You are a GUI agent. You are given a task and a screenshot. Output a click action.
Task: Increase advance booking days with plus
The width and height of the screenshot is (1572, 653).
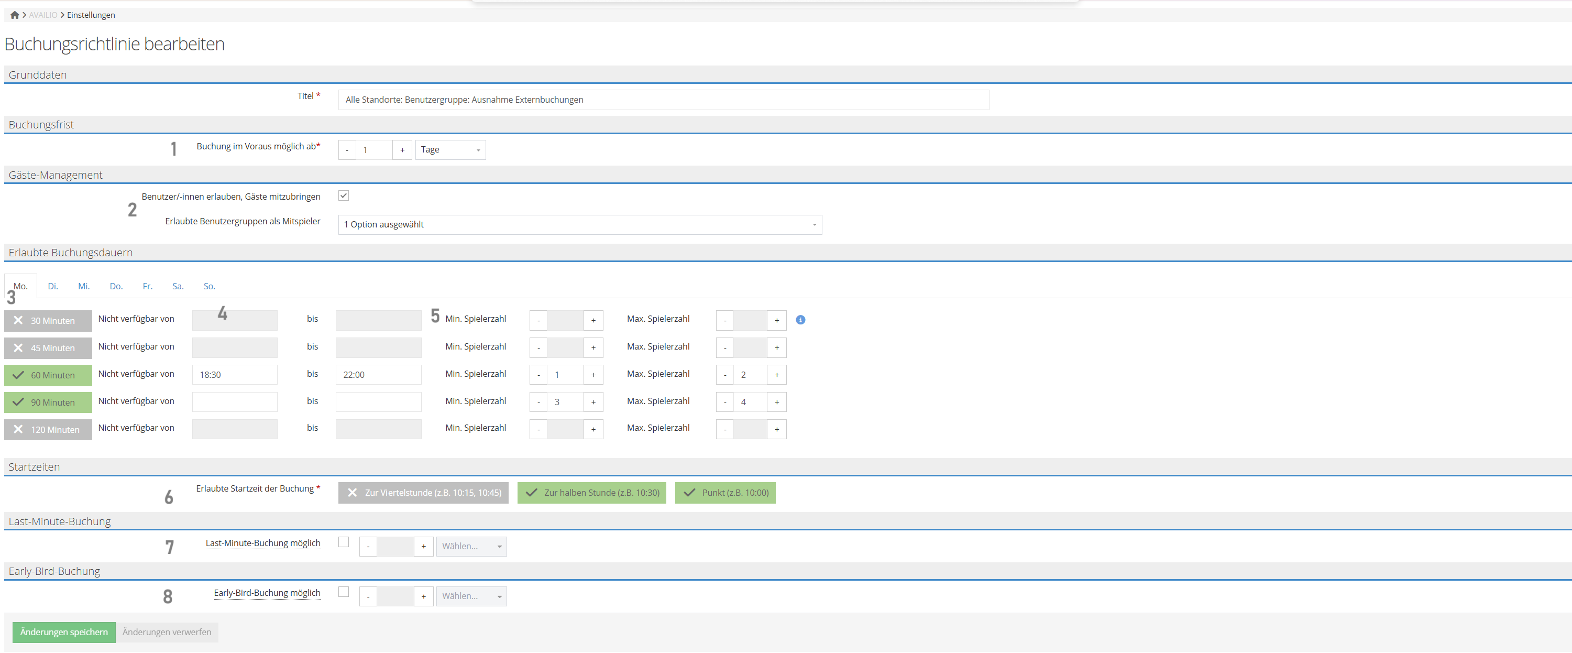coord(402,150)
